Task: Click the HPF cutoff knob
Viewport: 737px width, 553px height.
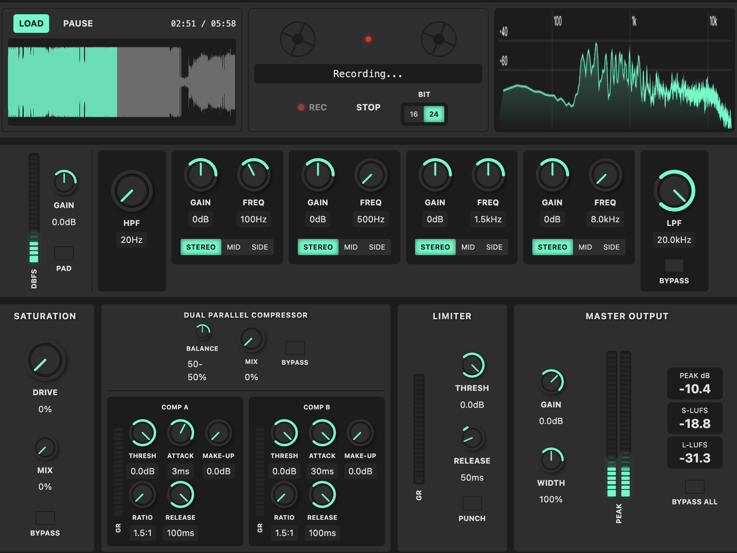Action: [131, 191]
